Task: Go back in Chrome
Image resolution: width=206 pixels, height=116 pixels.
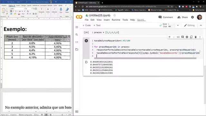Action: [x=76, y=6]
